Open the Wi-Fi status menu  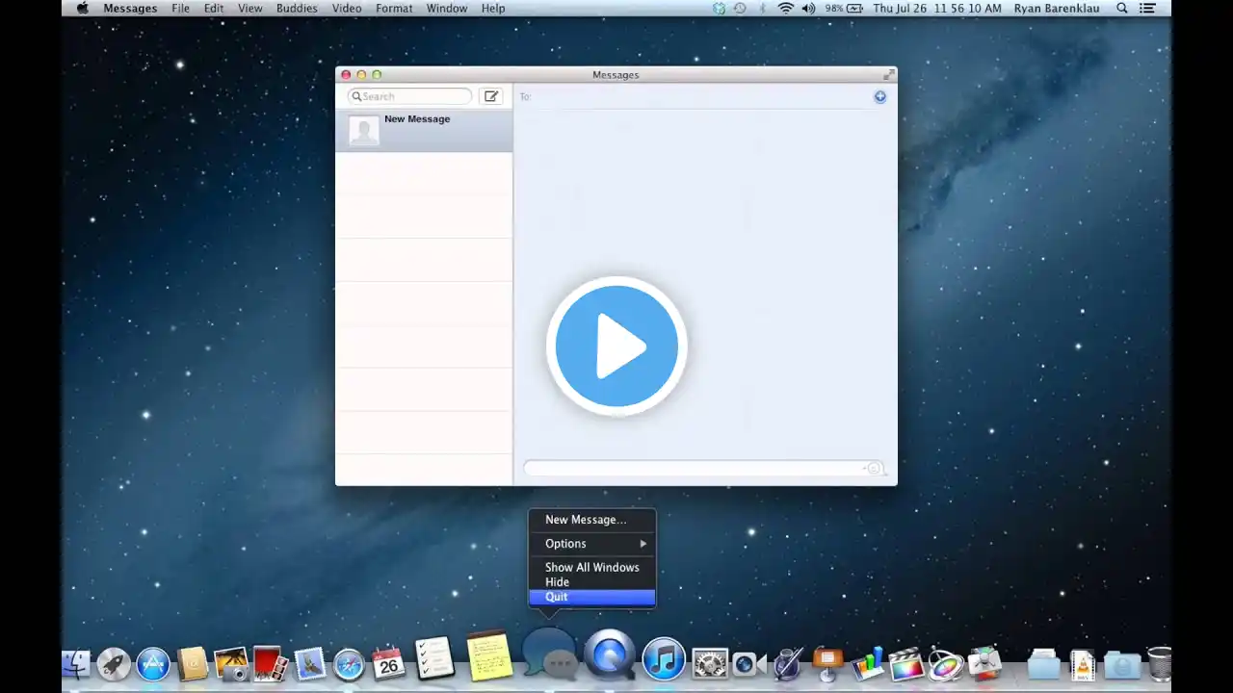pyautogui.click(x=786, y=8)
